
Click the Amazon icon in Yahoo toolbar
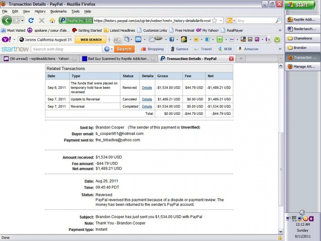tap(243, 39)
